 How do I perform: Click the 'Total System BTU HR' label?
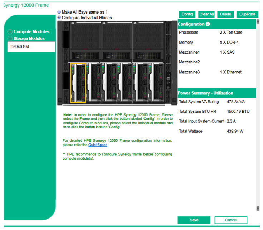(198, 112)
